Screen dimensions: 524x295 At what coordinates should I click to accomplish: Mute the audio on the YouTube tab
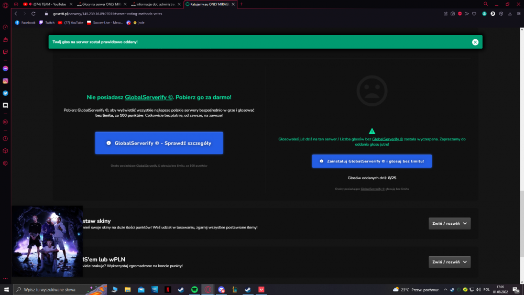tap(30, 4)
